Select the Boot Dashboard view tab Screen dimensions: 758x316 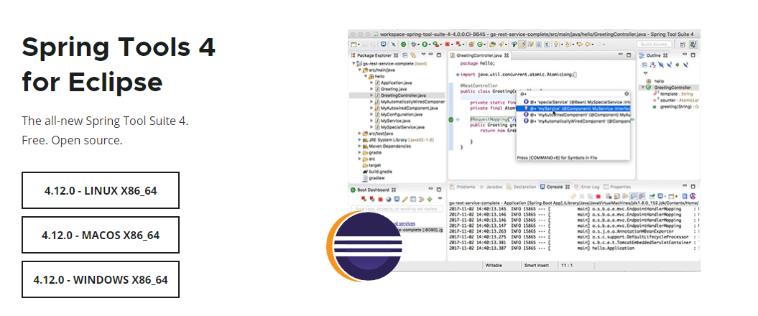point(373,190)
